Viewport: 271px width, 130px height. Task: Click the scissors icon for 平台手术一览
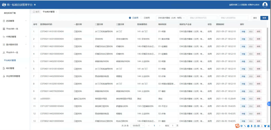(x=4, y=52)
